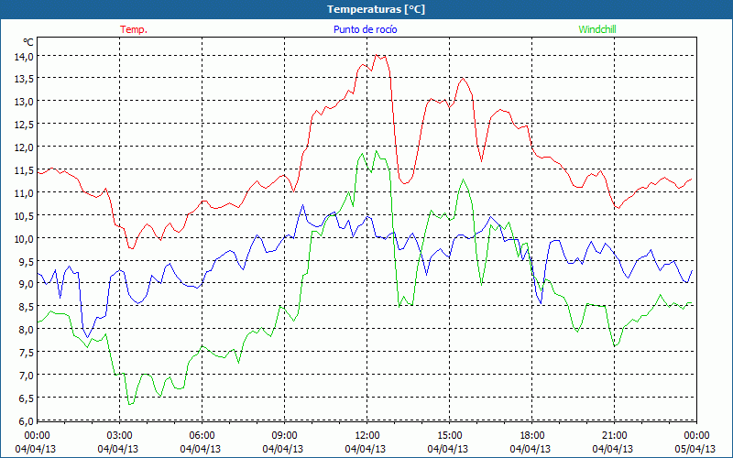The height and width of the screenshot is (458, 733).
Task: Click the 10,0 y-axis value
Action: click(25, 238)
